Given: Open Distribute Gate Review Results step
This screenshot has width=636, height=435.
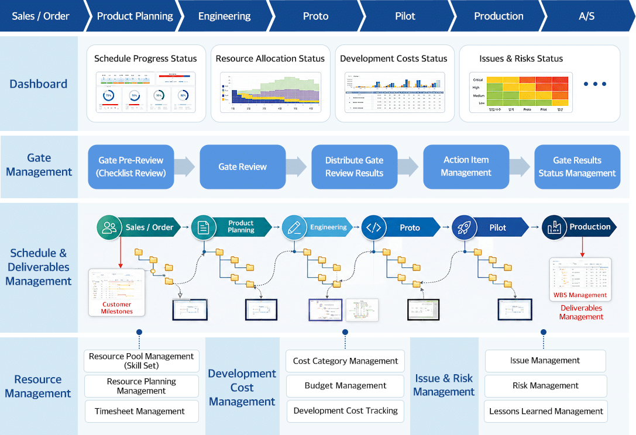Looking at the screenshot, I should point(354,167).
